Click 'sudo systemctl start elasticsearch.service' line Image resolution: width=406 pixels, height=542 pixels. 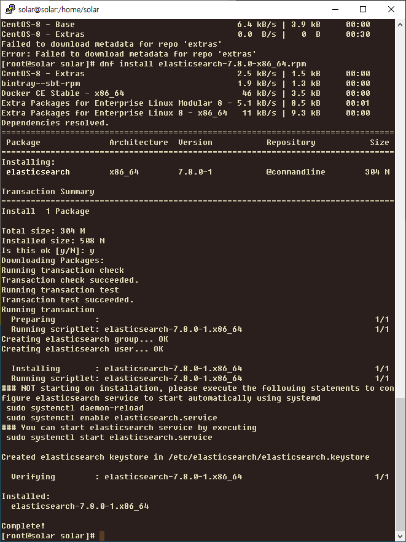tap(109, 438)
